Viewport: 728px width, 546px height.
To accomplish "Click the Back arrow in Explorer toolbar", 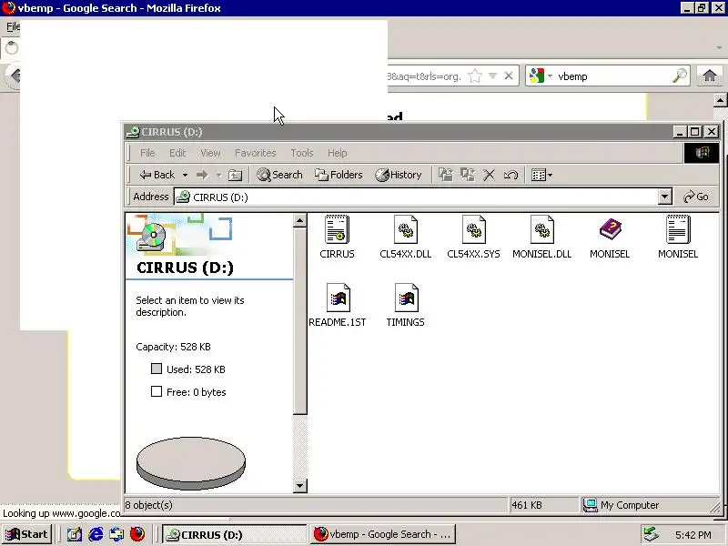I will coord(157,175).
